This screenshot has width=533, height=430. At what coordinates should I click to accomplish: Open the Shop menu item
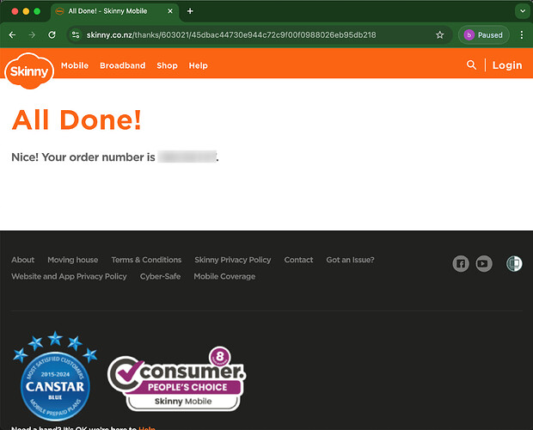click(167, 65)
